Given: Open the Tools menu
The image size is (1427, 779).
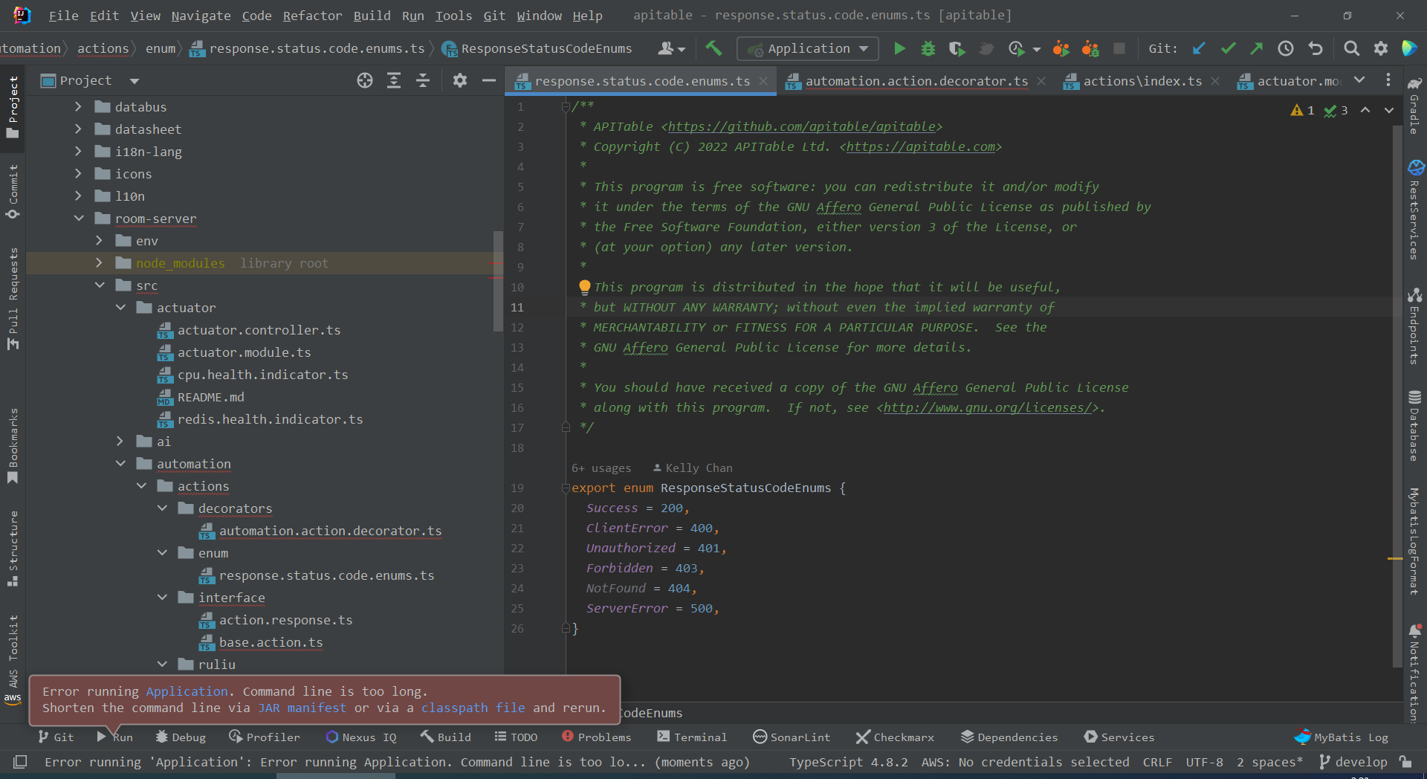Looking at the screenshot, I should coord(453,16).
